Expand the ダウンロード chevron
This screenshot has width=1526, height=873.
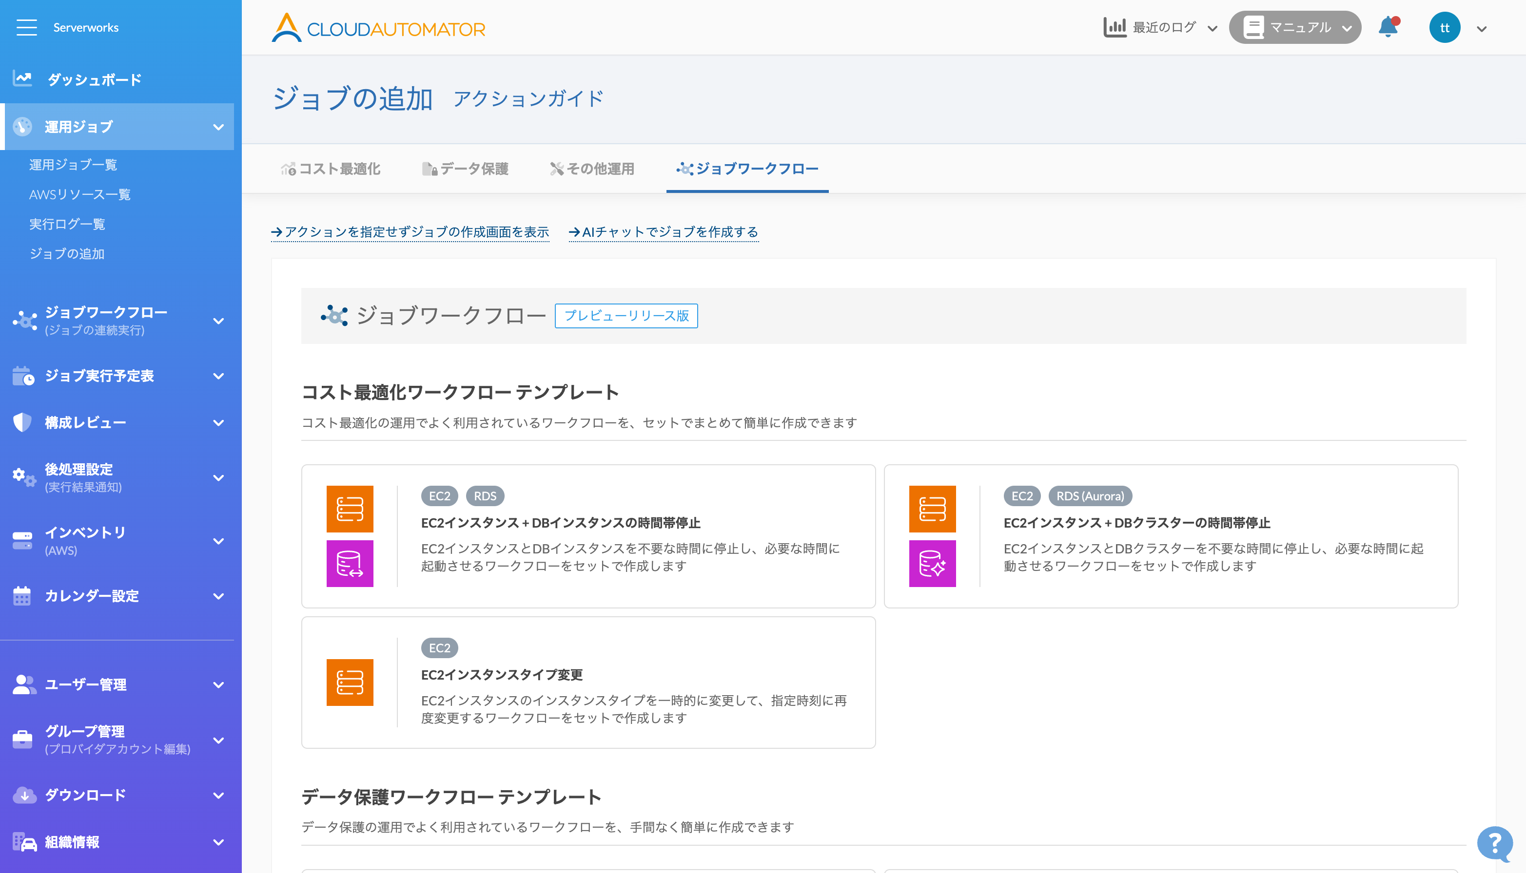click(218, 795)
